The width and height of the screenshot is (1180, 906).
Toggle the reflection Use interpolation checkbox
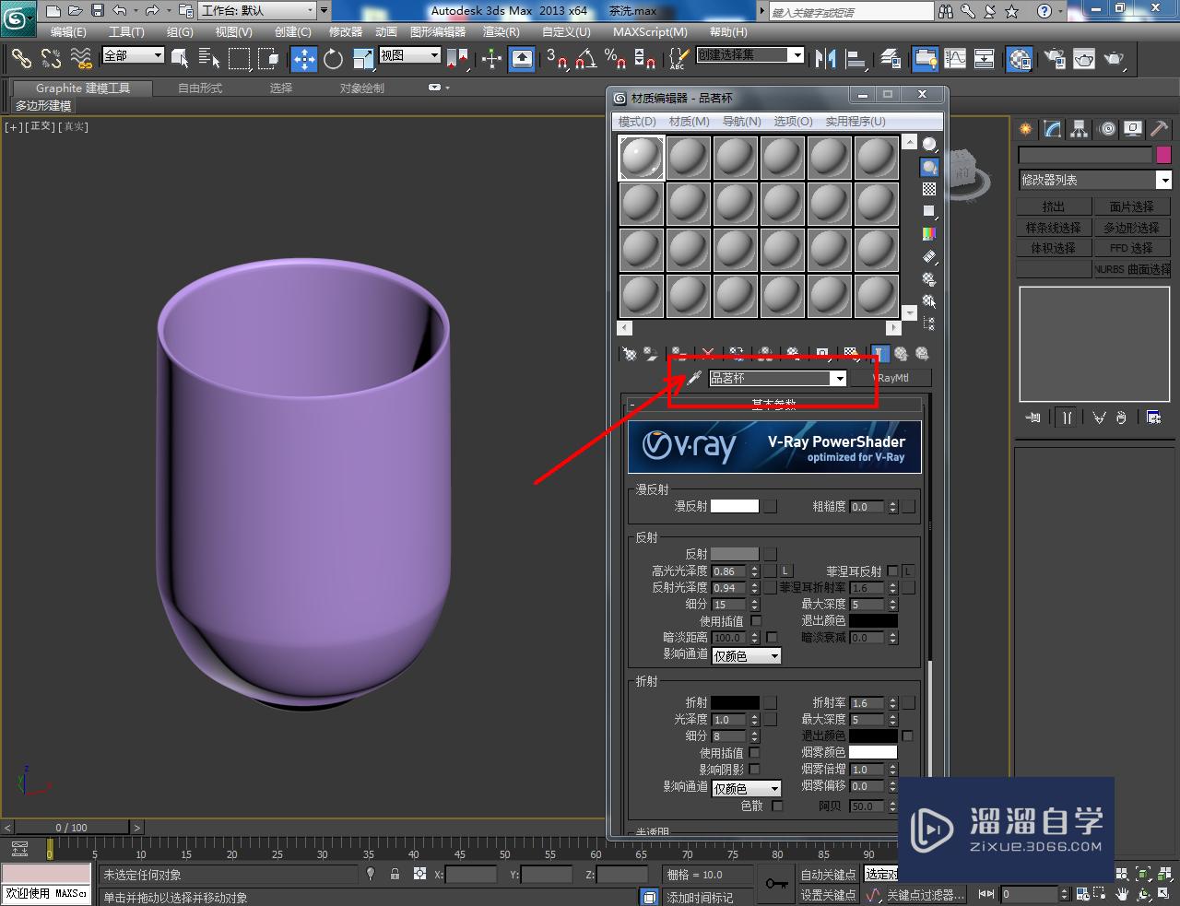pyautogui.click(x=756, y=621)
